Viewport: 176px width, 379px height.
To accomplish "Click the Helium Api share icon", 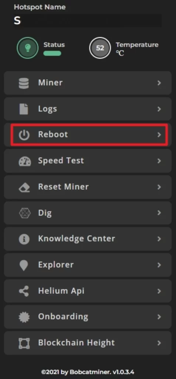I will point(24,291).
